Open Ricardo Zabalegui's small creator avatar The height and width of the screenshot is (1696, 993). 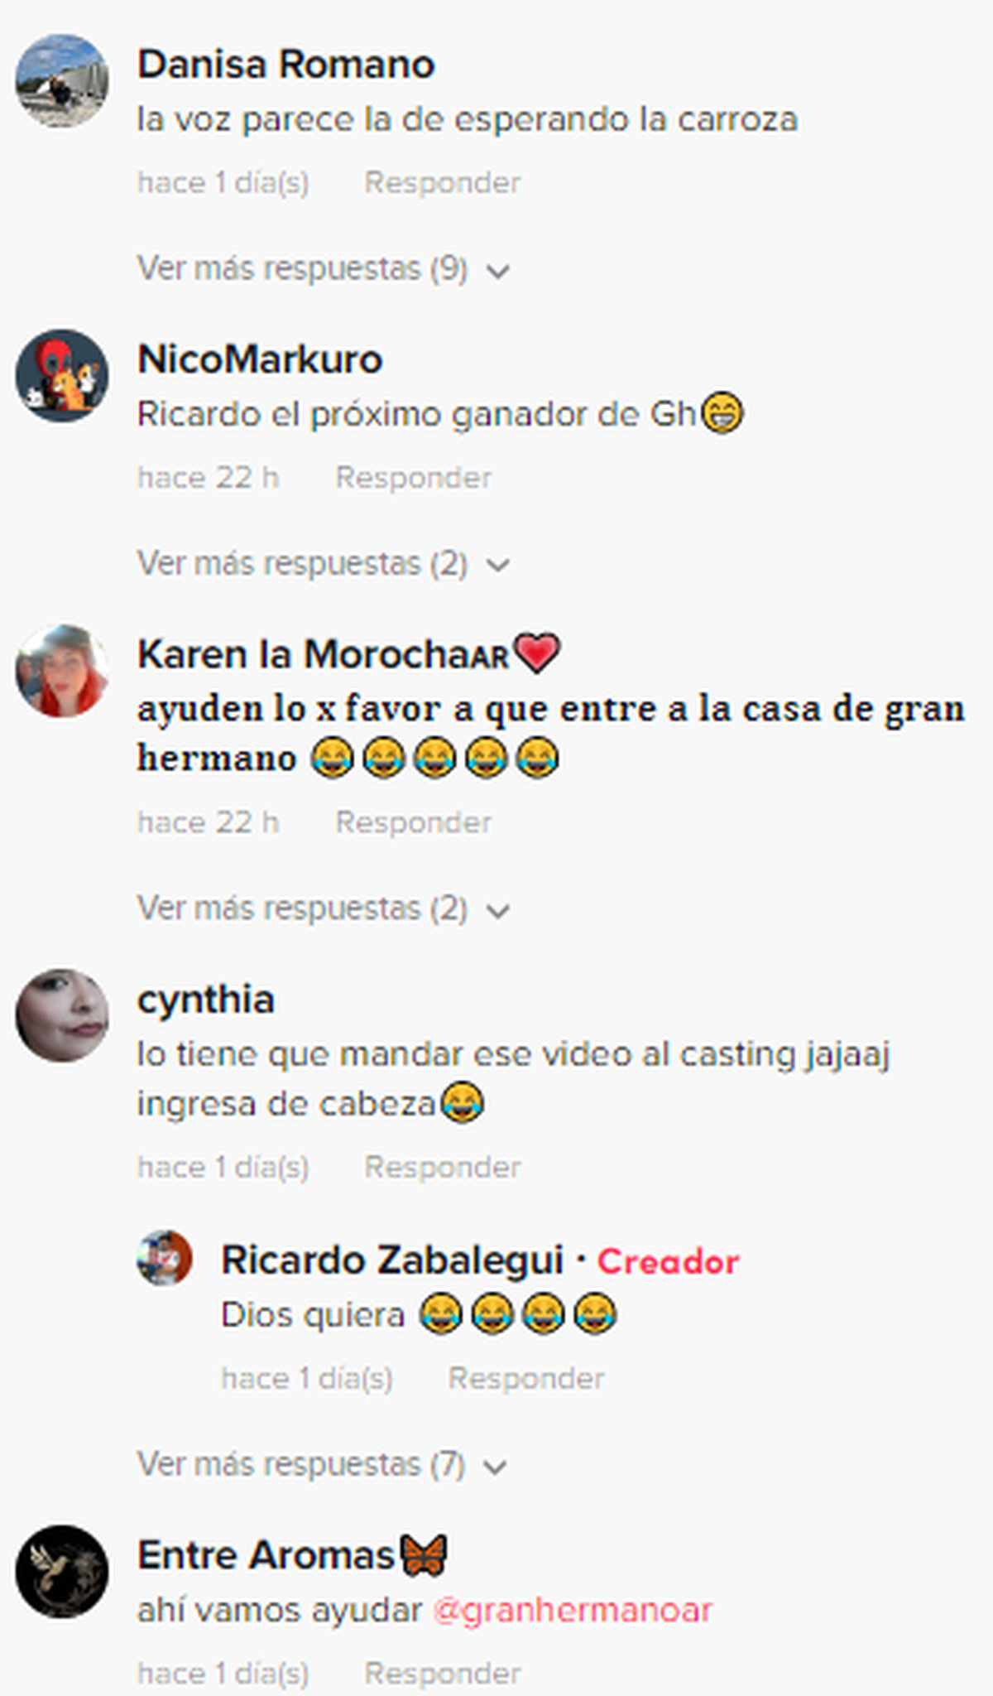[x=165, y=1258]
